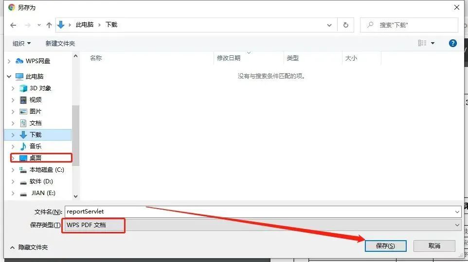Select 本地磁盘 (C:) drive
Viewport: 468px width, 262px height.
[x=46, y=170]
